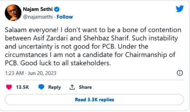Click the 13.5K likes count
Viewport: 190px width, 112px height.
click(23, 87)
